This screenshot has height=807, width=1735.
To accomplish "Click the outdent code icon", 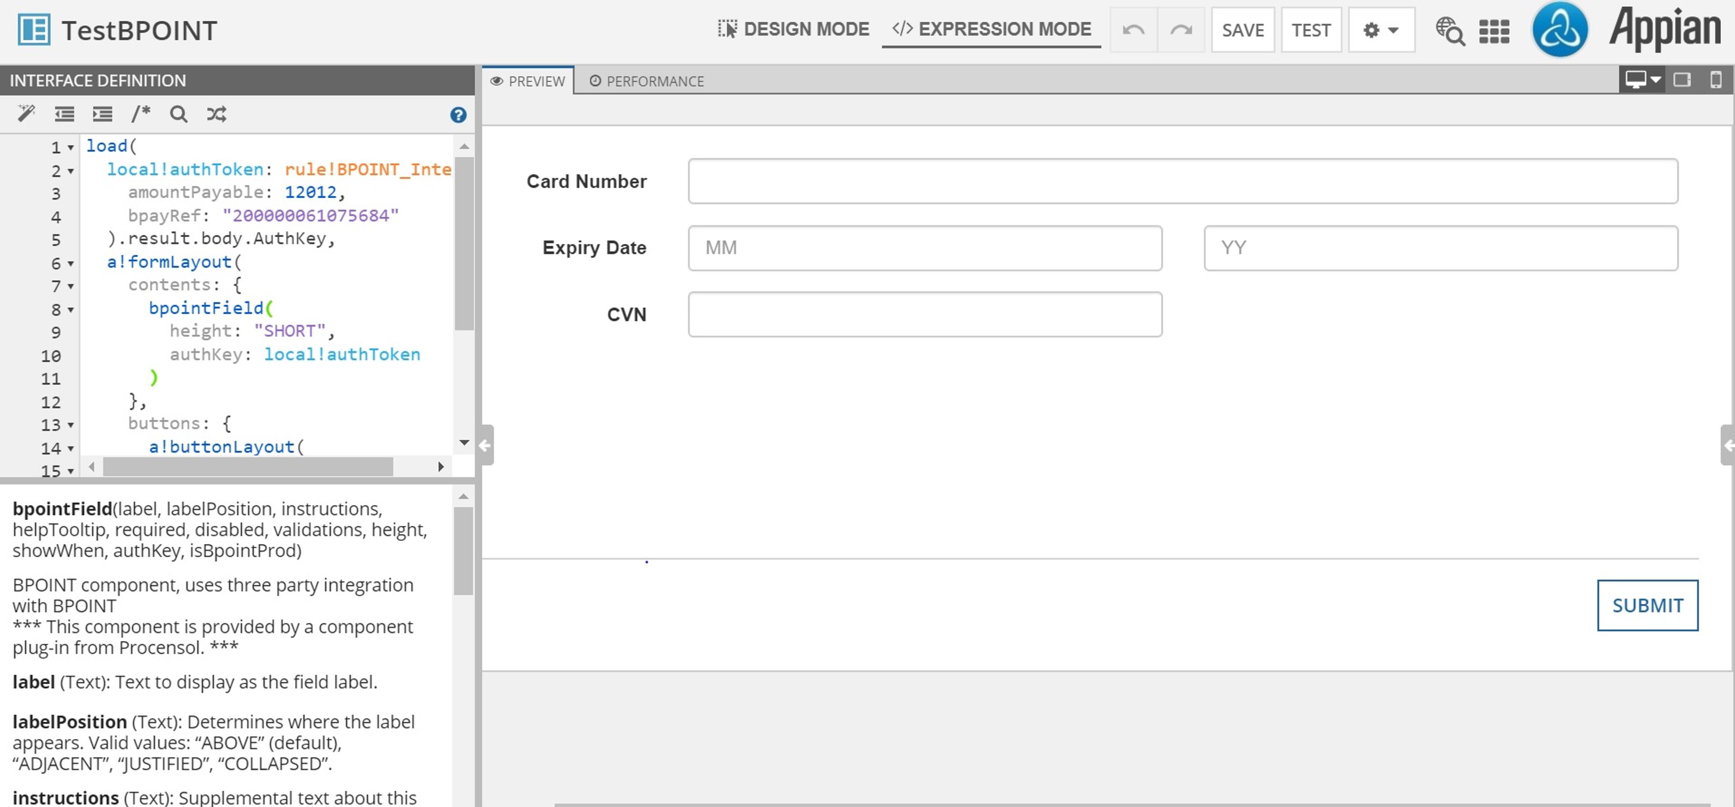I will 65,114.
